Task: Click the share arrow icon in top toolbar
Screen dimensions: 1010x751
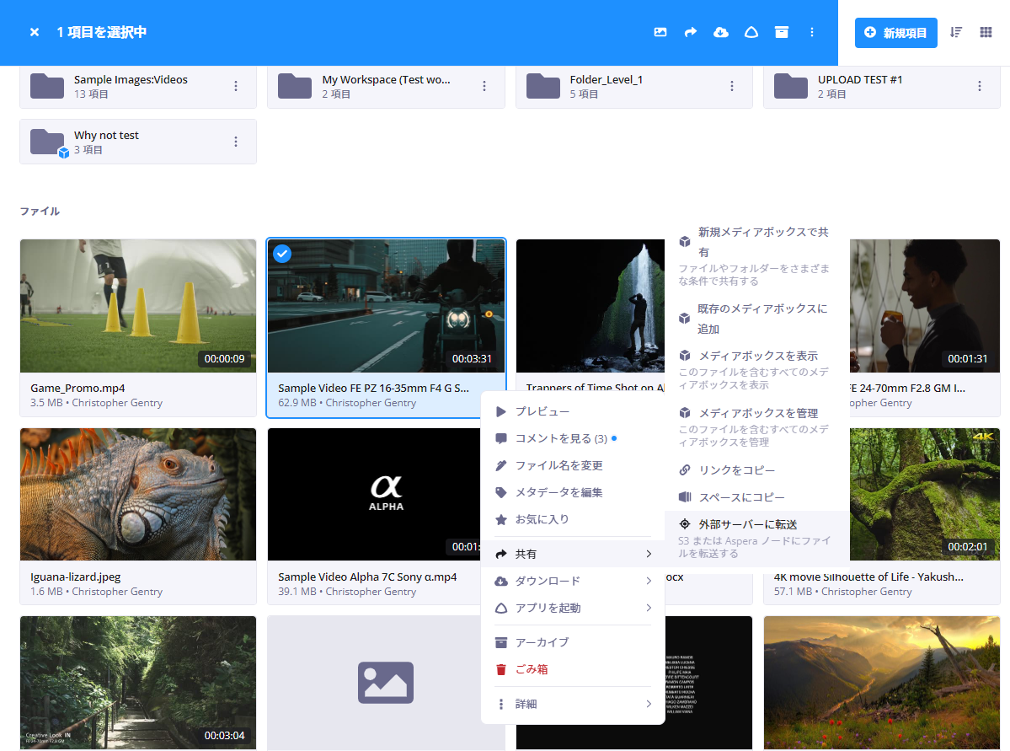Action: (691, 32)
